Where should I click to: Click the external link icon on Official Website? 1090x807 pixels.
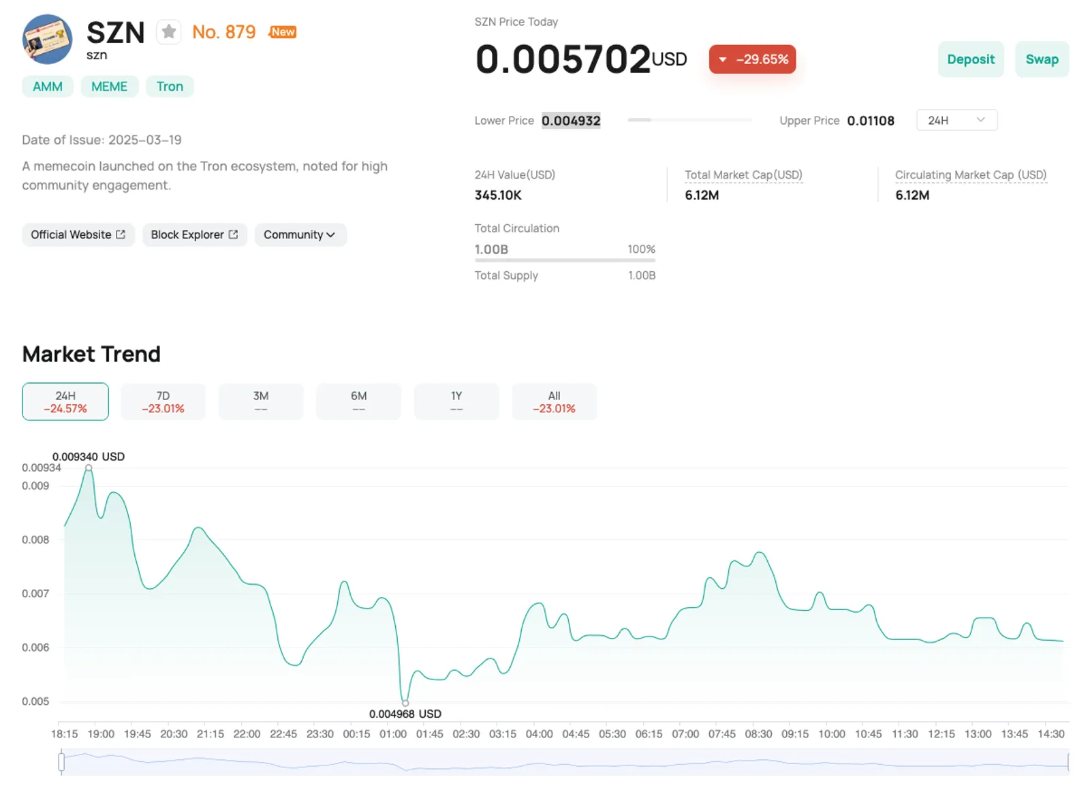click(x=121, y=234)
